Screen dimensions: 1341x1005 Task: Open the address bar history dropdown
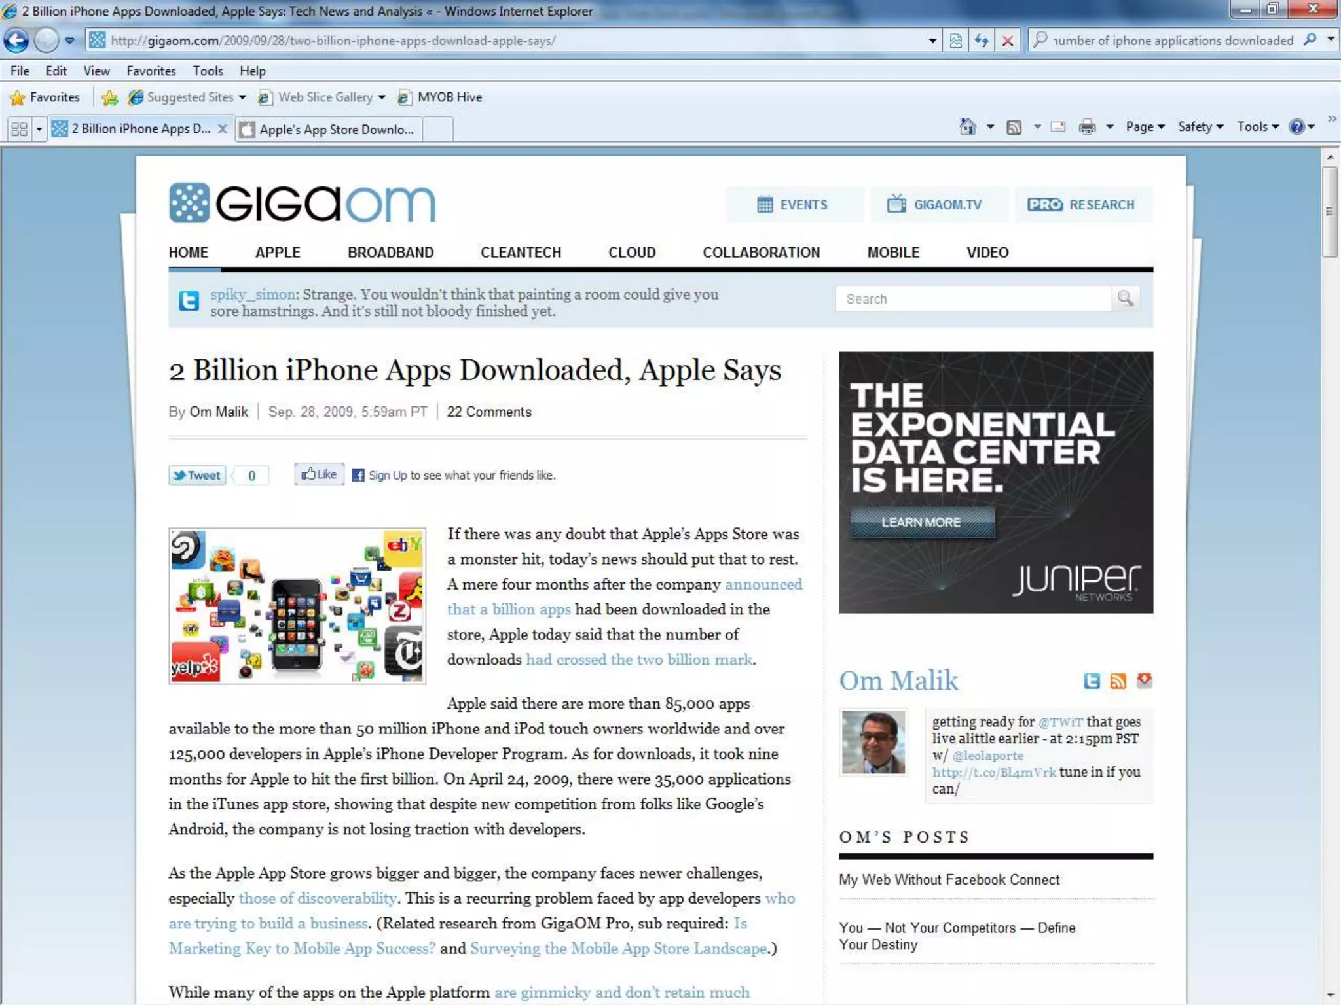932,41
